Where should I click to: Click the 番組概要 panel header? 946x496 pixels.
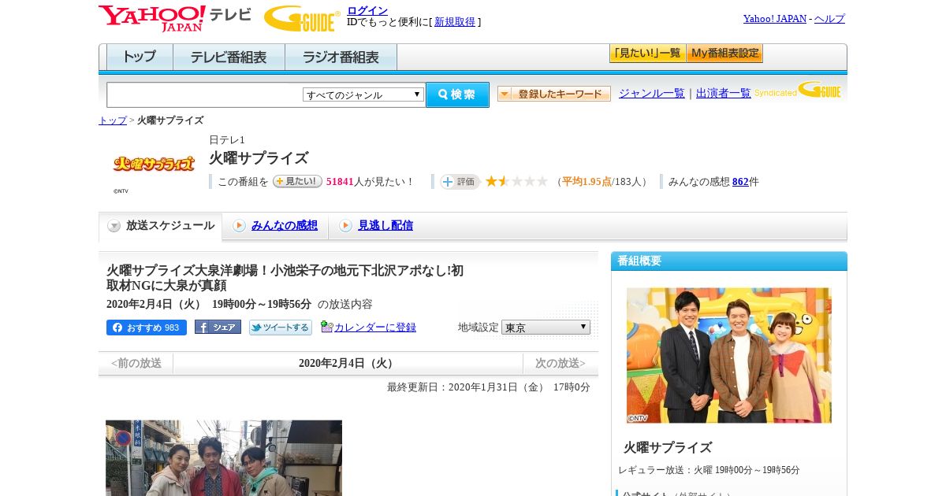click(729, 261)
